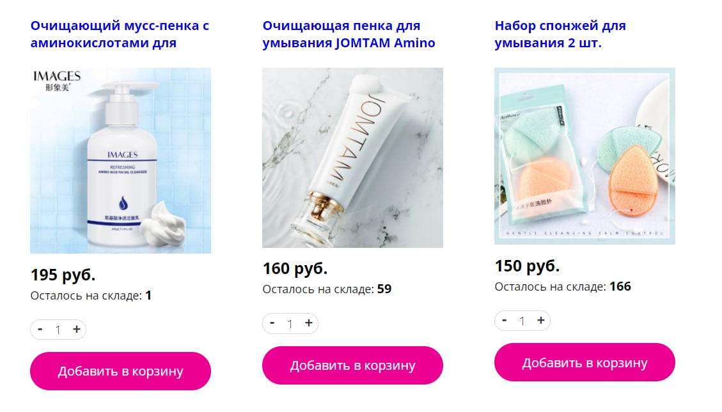The height and width of the screenshot is (412, 722).
Task: Click the 150 руб. price label
Action: 527,266
